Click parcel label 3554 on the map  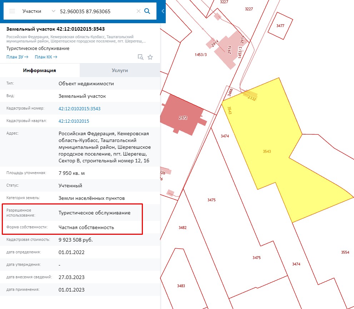coord(345,252)
